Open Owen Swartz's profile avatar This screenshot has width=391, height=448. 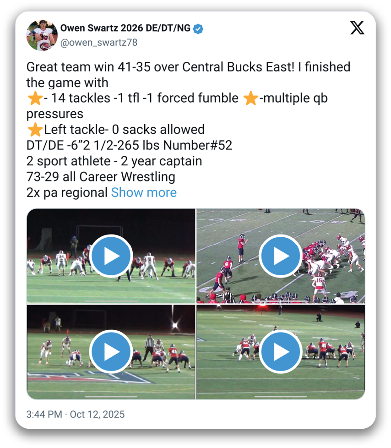42,35
